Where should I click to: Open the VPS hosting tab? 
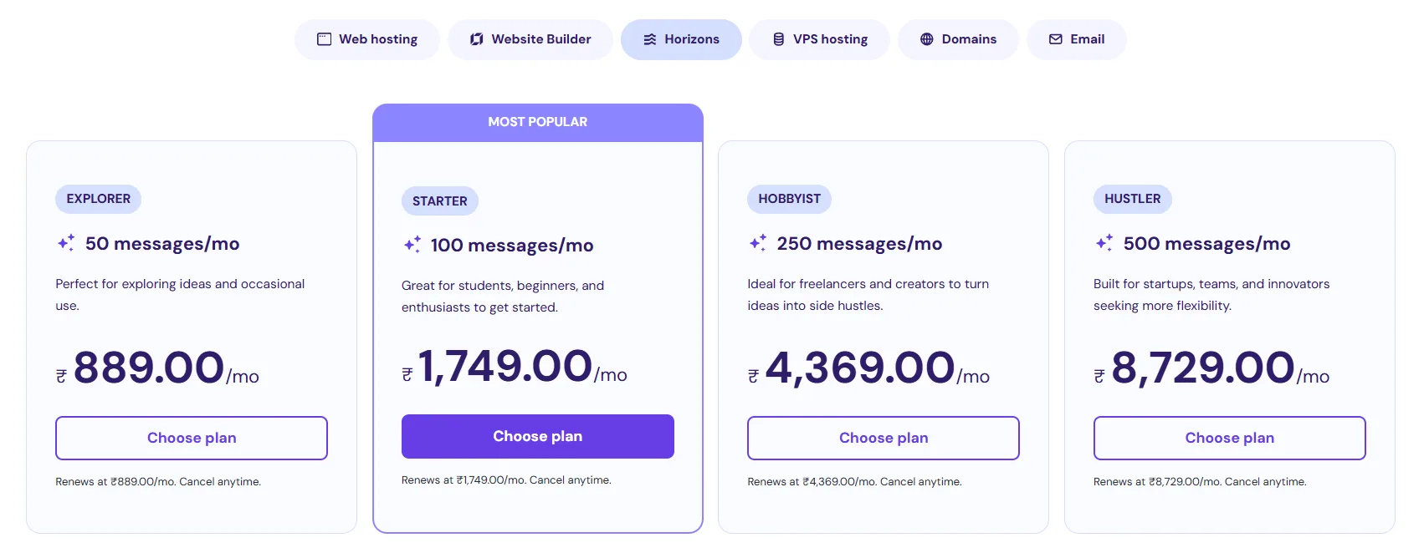(819, 39)
